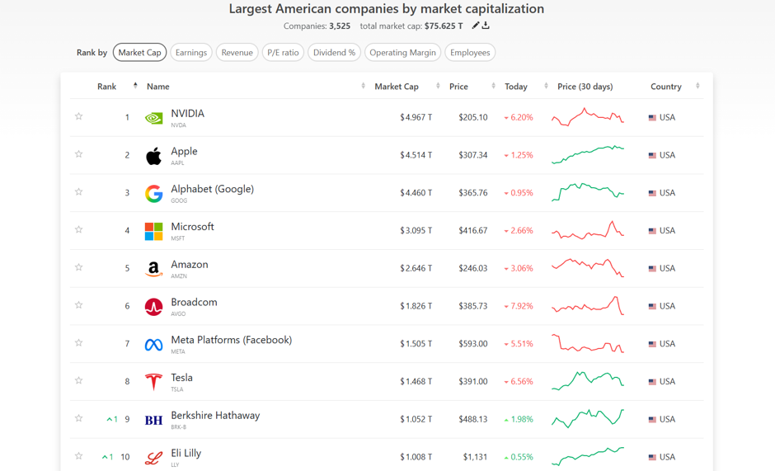The width and height of the screenshot is (775, 471).
Task: Star the Broadcom row
Action: point(78,304)
